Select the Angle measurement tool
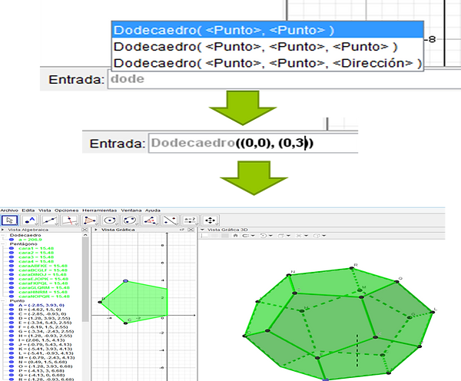 (x=151, y=220)
